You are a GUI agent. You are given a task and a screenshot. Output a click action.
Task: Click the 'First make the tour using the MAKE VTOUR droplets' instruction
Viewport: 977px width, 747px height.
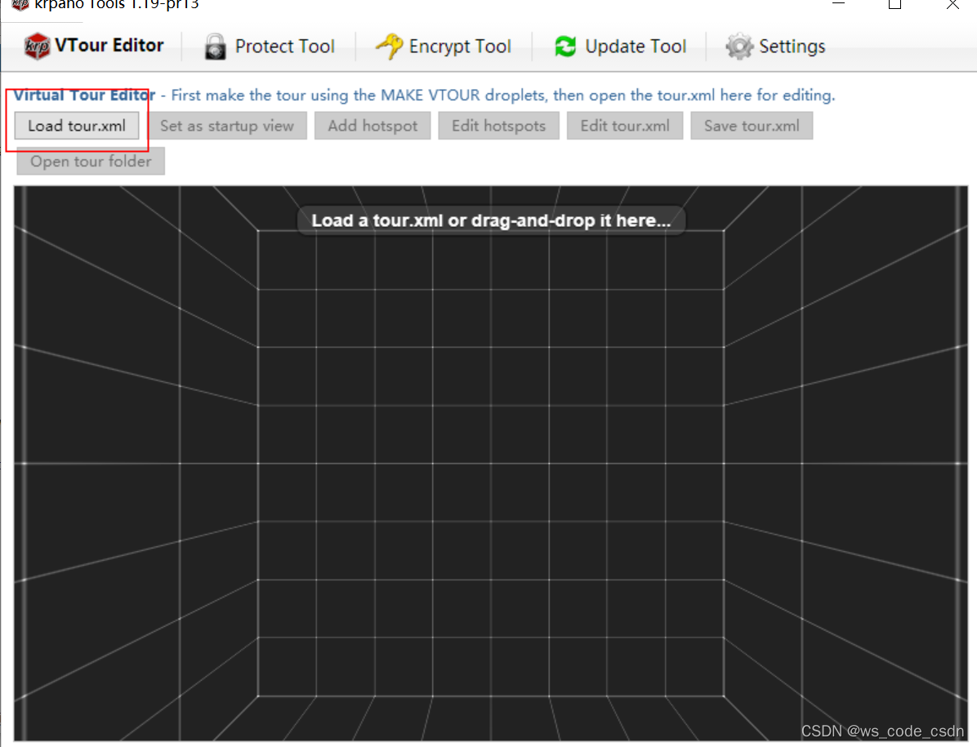click(x=503, y=96)
